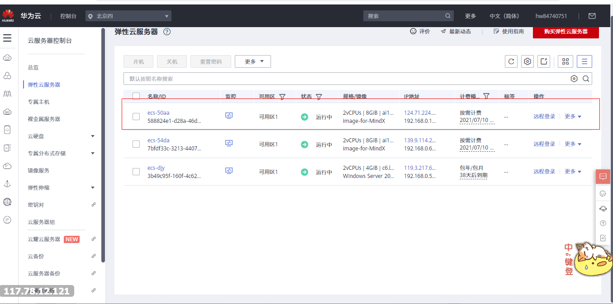613x304 pixels.
Task: Filter by the 状态 funnel icon
Action: [x=319, y=96]
